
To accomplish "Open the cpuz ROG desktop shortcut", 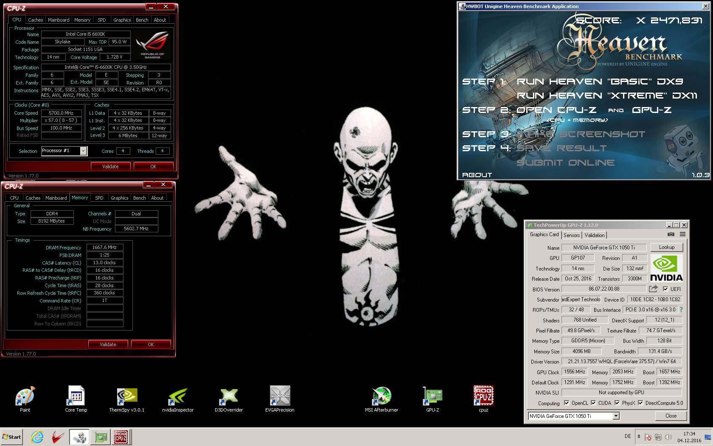I will [483, 399].
